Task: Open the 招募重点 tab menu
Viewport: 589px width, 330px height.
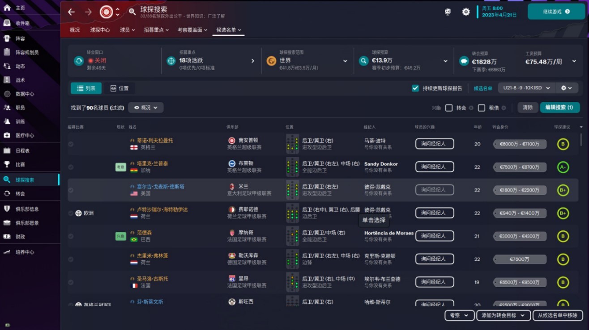Action: 156,30
